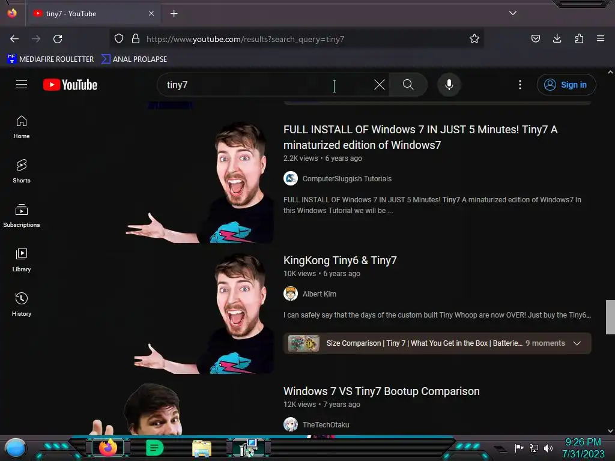Click the Sign in button
The image size is (615, 461).
566,85
